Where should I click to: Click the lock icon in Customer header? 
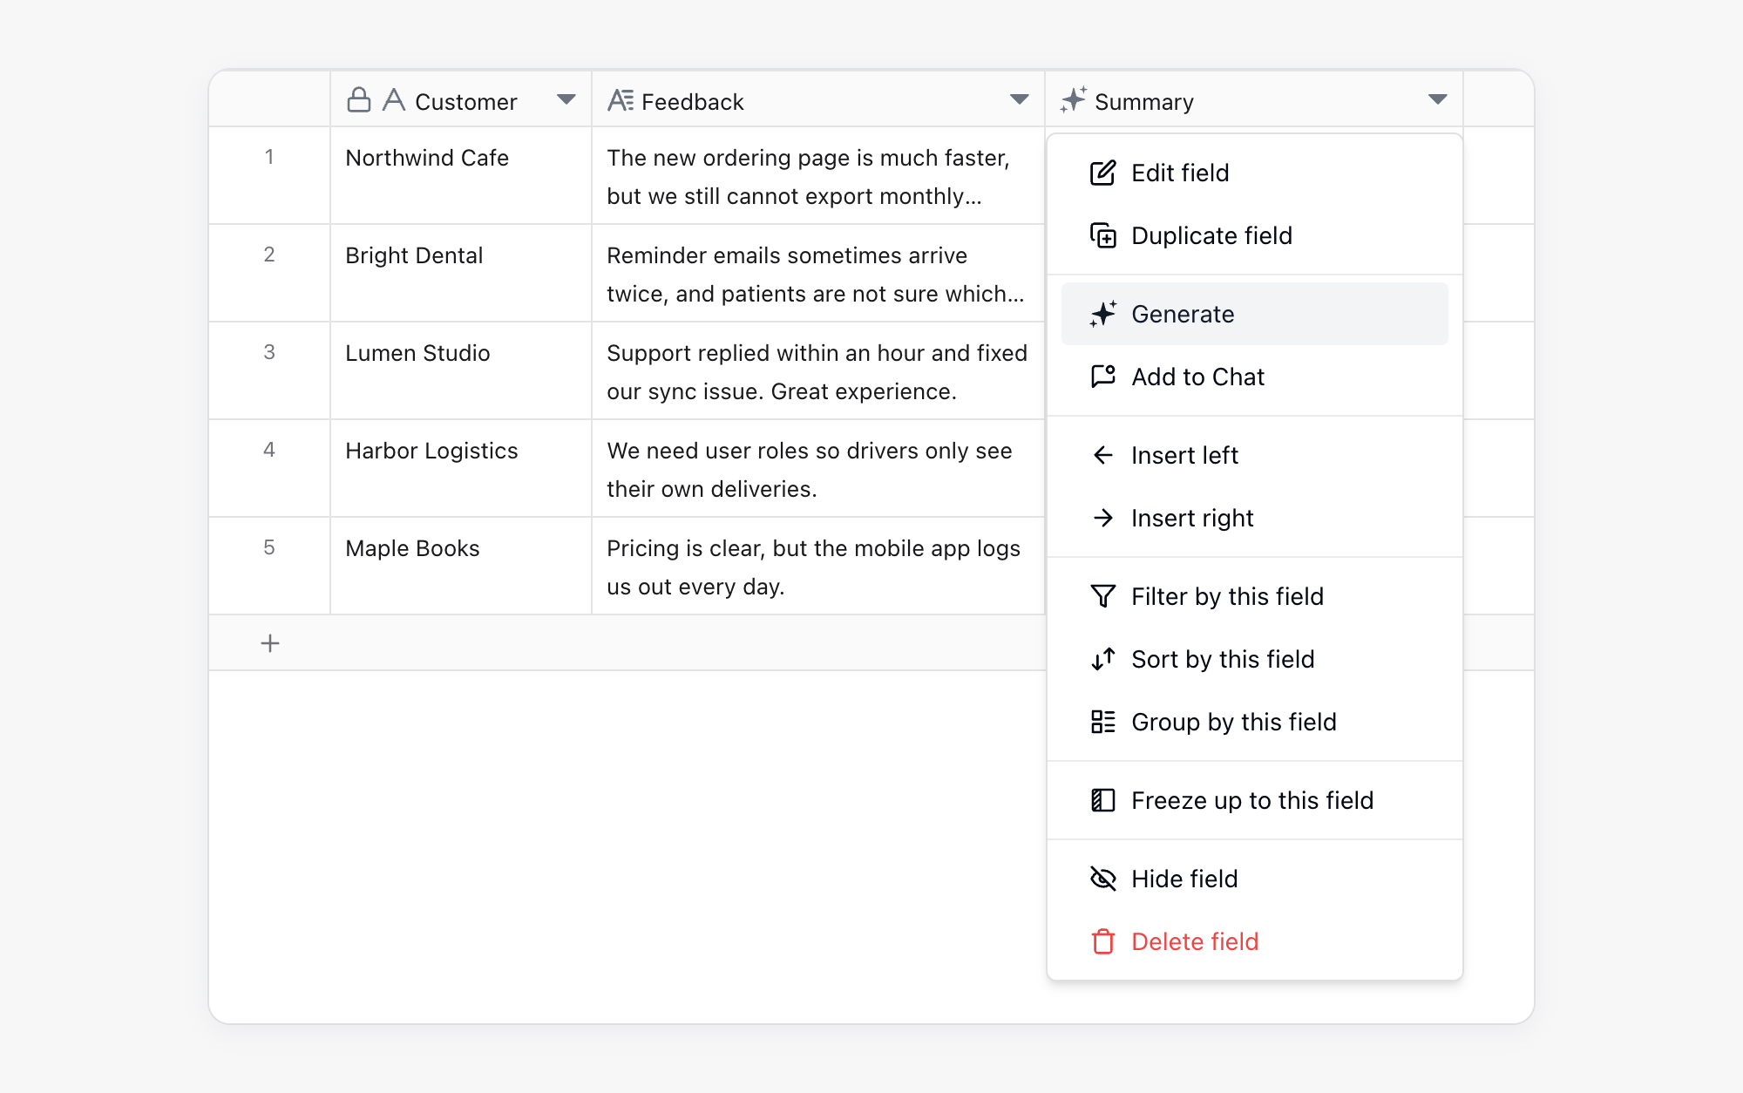[359, 100]
